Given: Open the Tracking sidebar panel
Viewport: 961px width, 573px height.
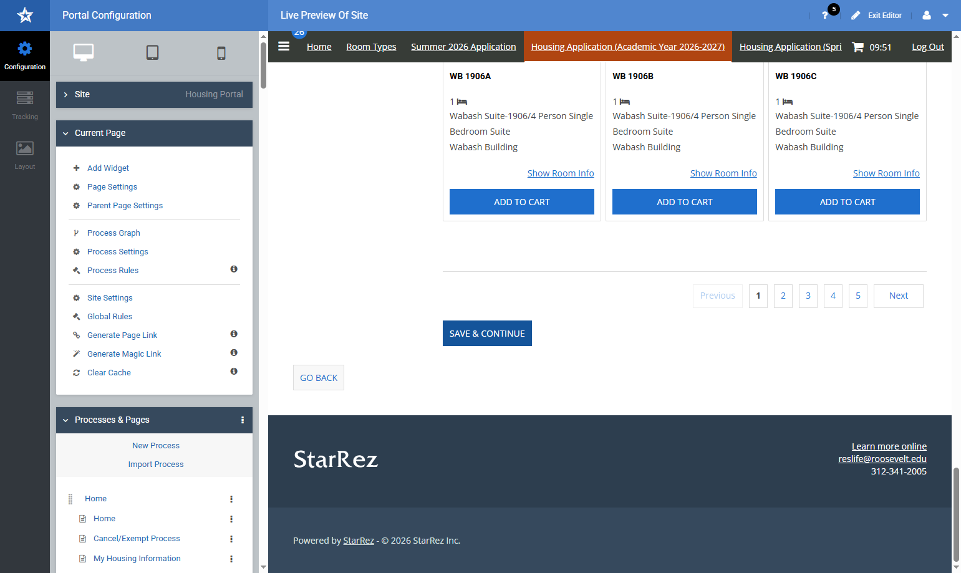Looking at the screenshot, I should click(x=25, y=106).
